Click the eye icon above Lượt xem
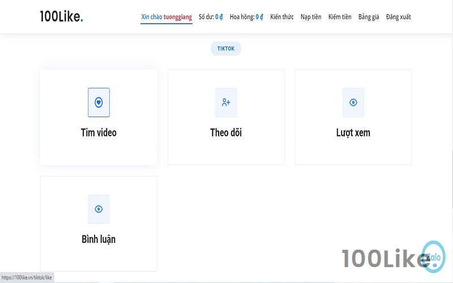Image resolution: width=453 pixels, height=283 pixels. [353, 102]
